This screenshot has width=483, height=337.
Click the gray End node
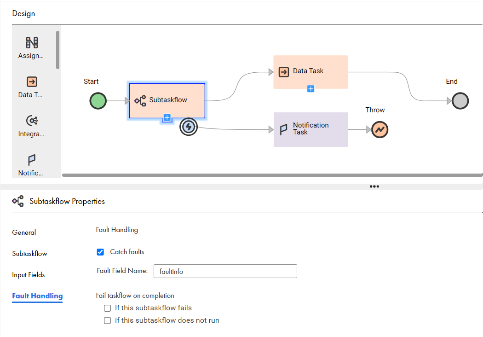click(x=460, y=101)
